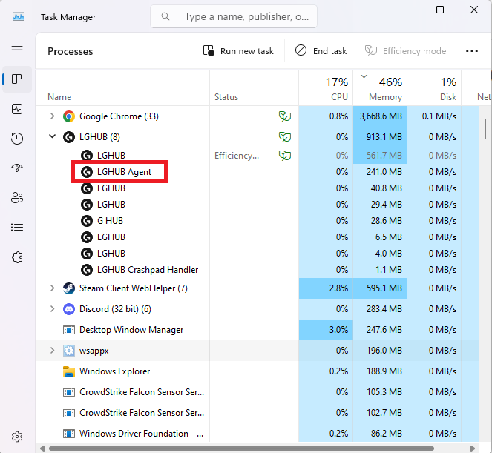This screenshot has height=453, width=492.
Task: Open Details page in sidebar
Action: pos(17,228)
